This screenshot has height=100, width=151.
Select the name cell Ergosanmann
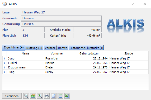click(x=25, y=67)
